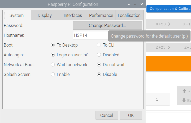Click the Change Password button
Image resolution: width=191 pixels, height=123 pixels.
tap(107, 25)
